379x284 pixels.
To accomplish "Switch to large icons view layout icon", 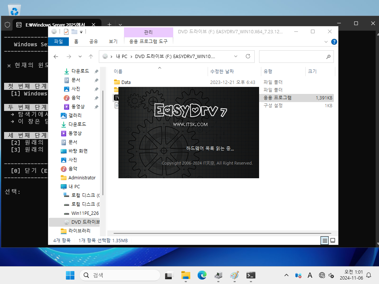I will pyautogui.click(x=333, y=240).
